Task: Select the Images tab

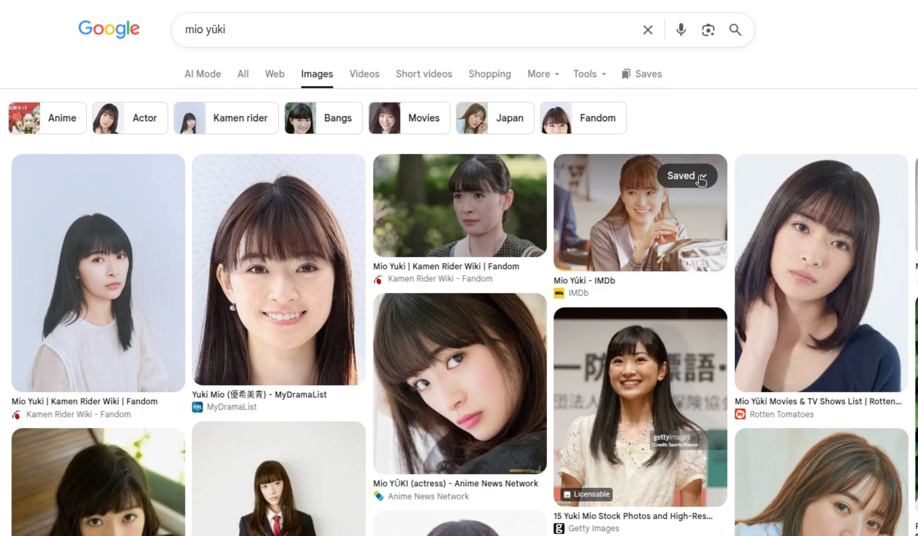Action: coord(317,74)
